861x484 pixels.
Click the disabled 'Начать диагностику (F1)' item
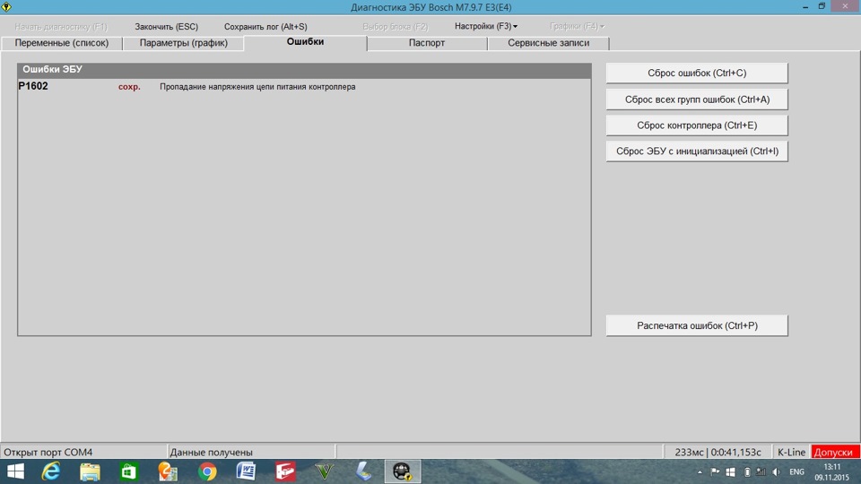tap(61, 26)
